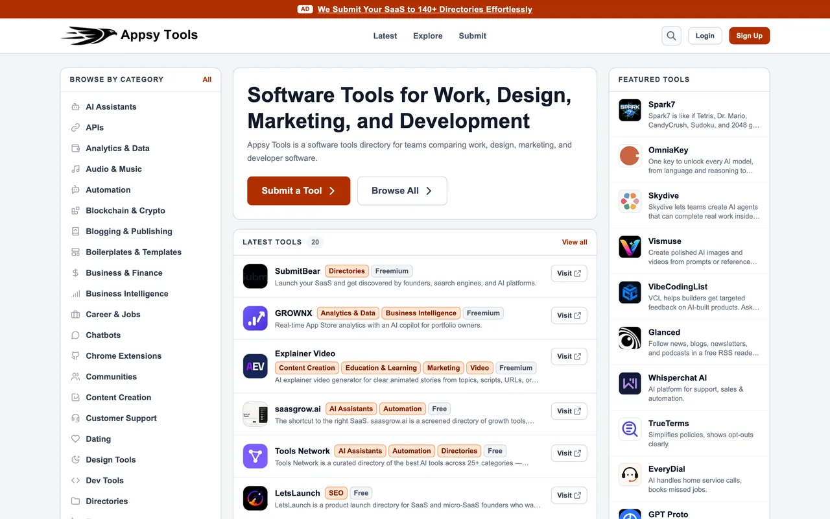Click the Tools Network purple logo

pyautogui.click(x=255, y=456)
